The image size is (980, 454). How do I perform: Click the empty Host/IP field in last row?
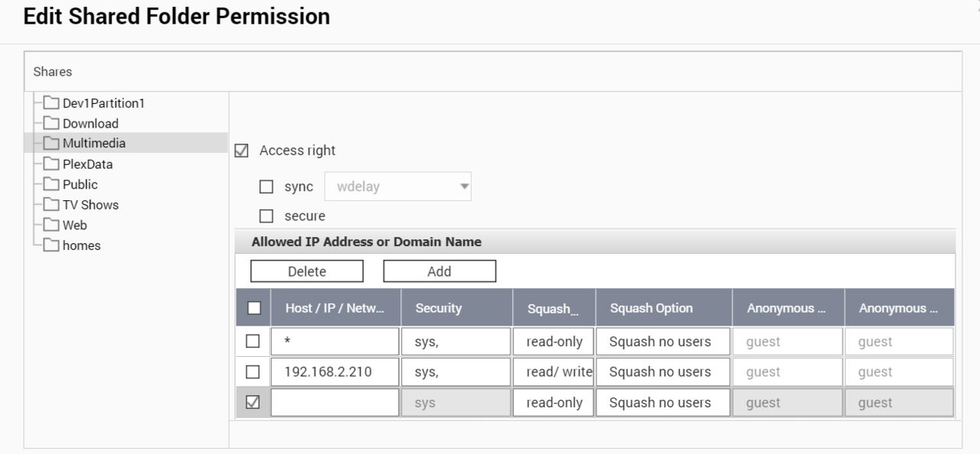[x=335, y=403]
